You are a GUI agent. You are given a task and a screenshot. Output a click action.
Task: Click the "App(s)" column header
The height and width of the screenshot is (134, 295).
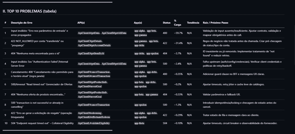tap(138, 22)
